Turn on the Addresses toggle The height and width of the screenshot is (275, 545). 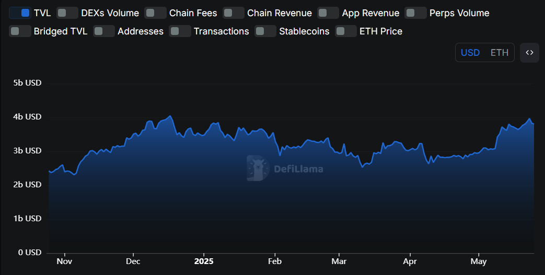103,31
